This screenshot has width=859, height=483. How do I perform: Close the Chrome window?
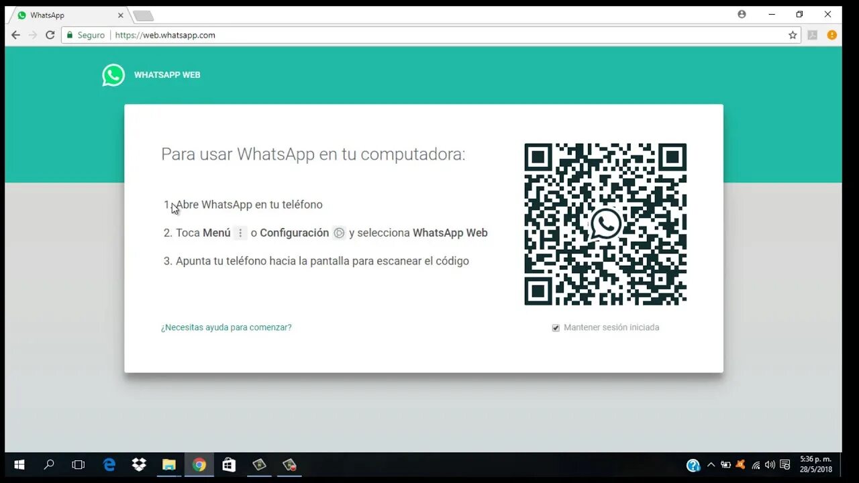(827, 14)
